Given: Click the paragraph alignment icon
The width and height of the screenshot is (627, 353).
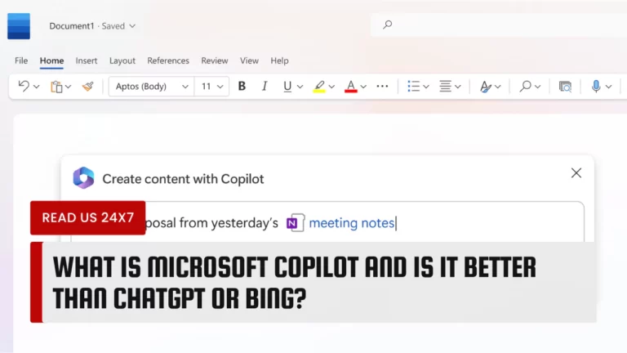Looking at the screenshot, I should tap(445, 86).
